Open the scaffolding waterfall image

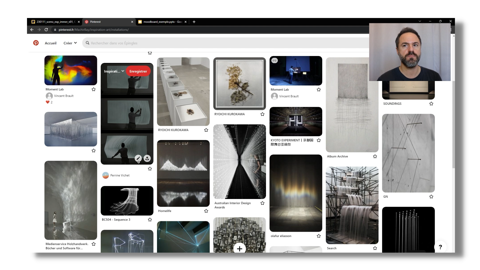pos(352,205)
